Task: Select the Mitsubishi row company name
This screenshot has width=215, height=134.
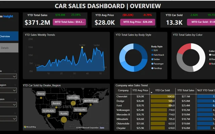Action: (122, 119)
